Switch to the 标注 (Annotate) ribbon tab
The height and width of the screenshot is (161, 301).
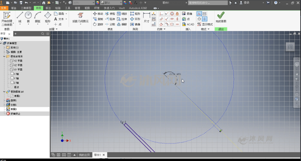coord(48,8)
